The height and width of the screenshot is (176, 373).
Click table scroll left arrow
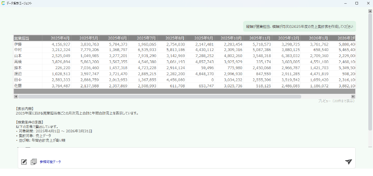16,97
